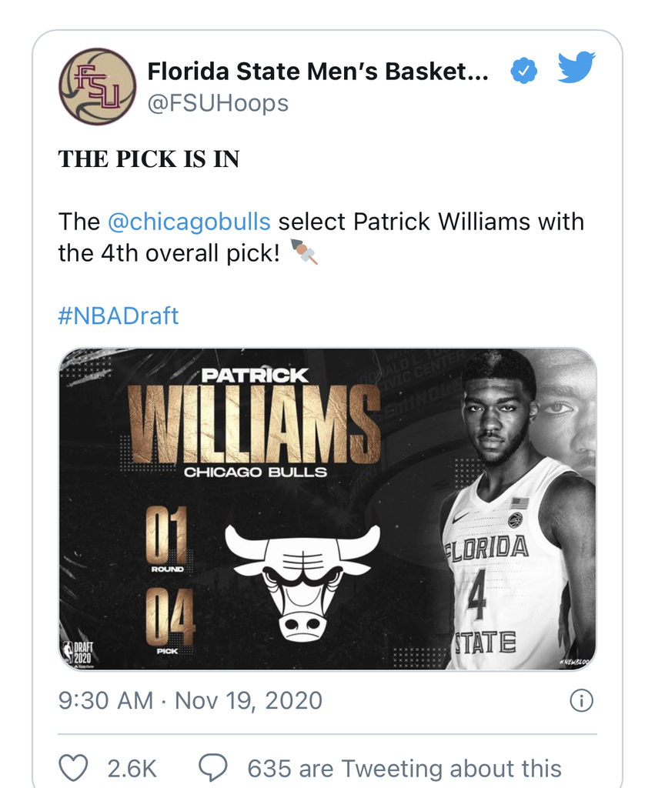The image size is (655, 788).
Task: Open the @FSUHoops handle
Action: pyautogui.click(x=218, y=103)
